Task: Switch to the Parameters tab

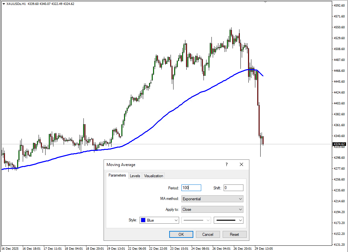Action: coord(117,176)
